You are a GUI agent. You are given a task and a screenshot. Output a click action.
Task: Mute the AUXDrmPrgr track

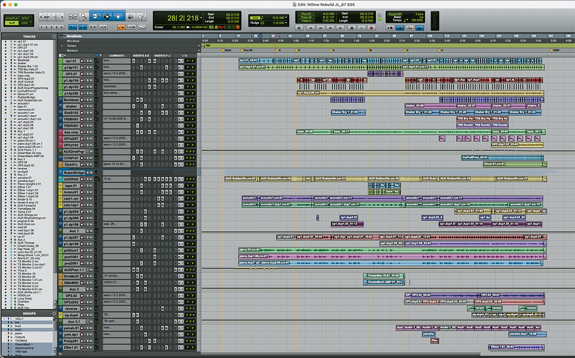[91, 151]
